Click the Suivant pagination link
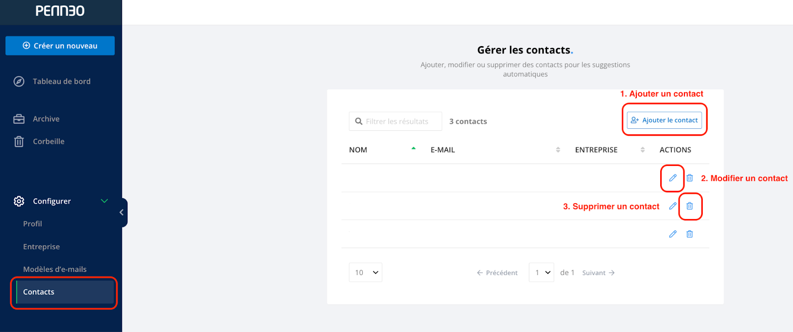Screen dimensions: 793x332 [x=599, y=273]
